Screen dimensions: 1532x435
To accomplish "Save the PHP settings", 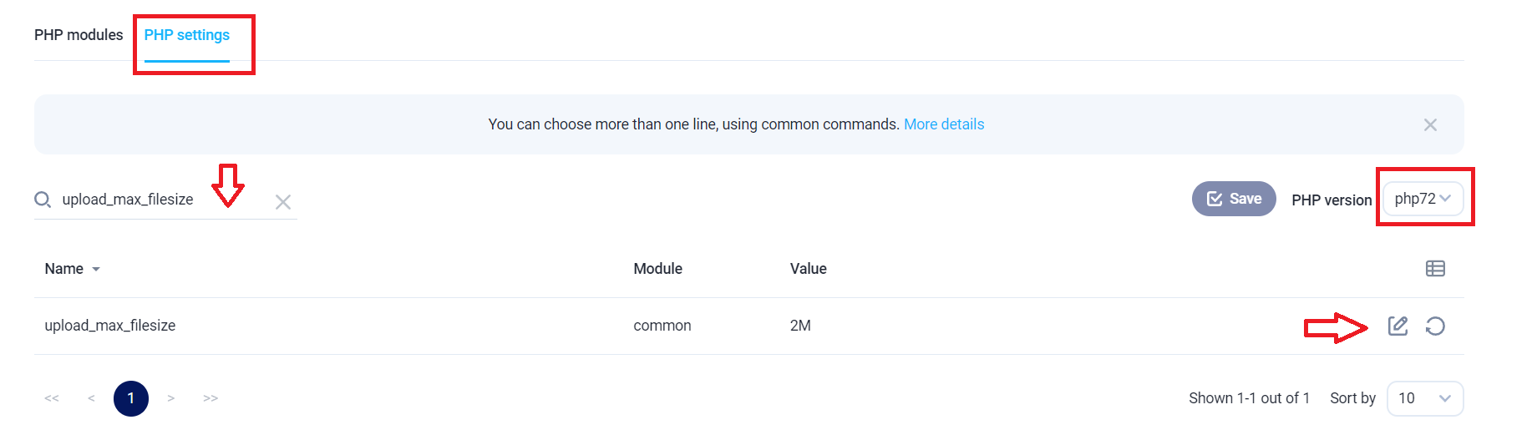I will (x=1234, y=199).
